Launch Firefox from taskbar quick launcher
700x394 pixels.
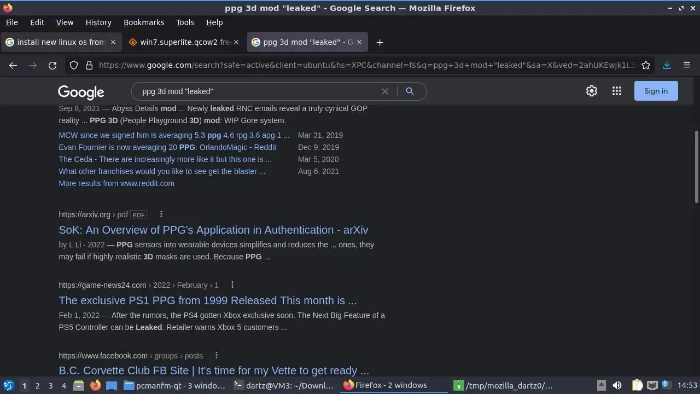[95, 385]
